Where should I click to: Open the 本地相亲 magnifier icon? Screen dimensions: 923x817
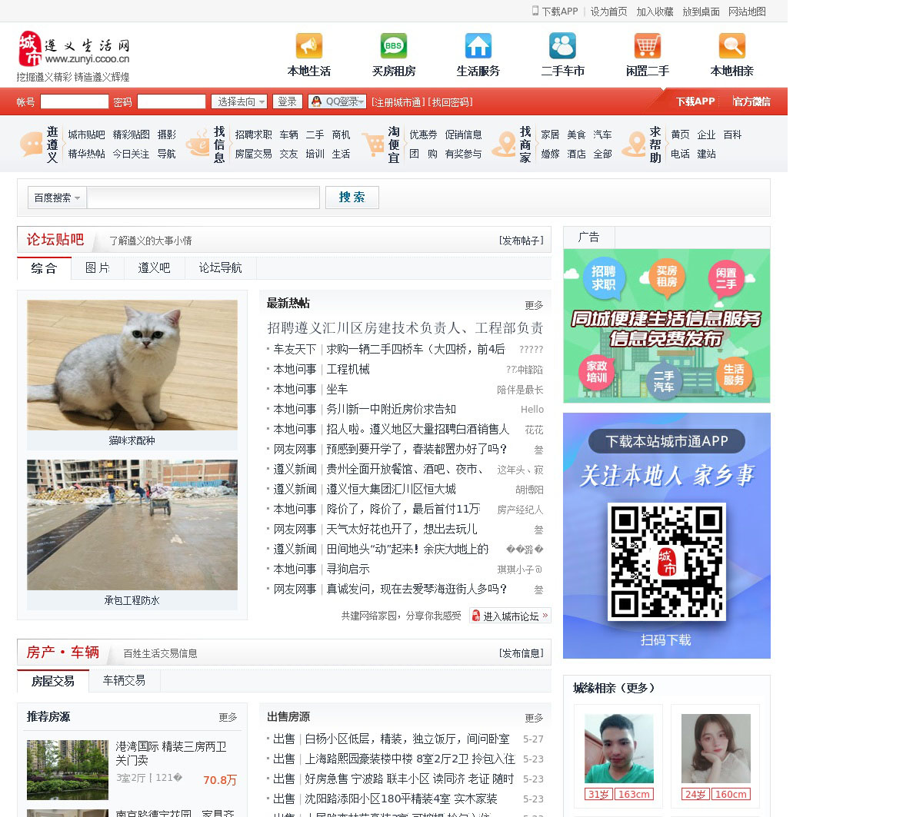point(731,46)
